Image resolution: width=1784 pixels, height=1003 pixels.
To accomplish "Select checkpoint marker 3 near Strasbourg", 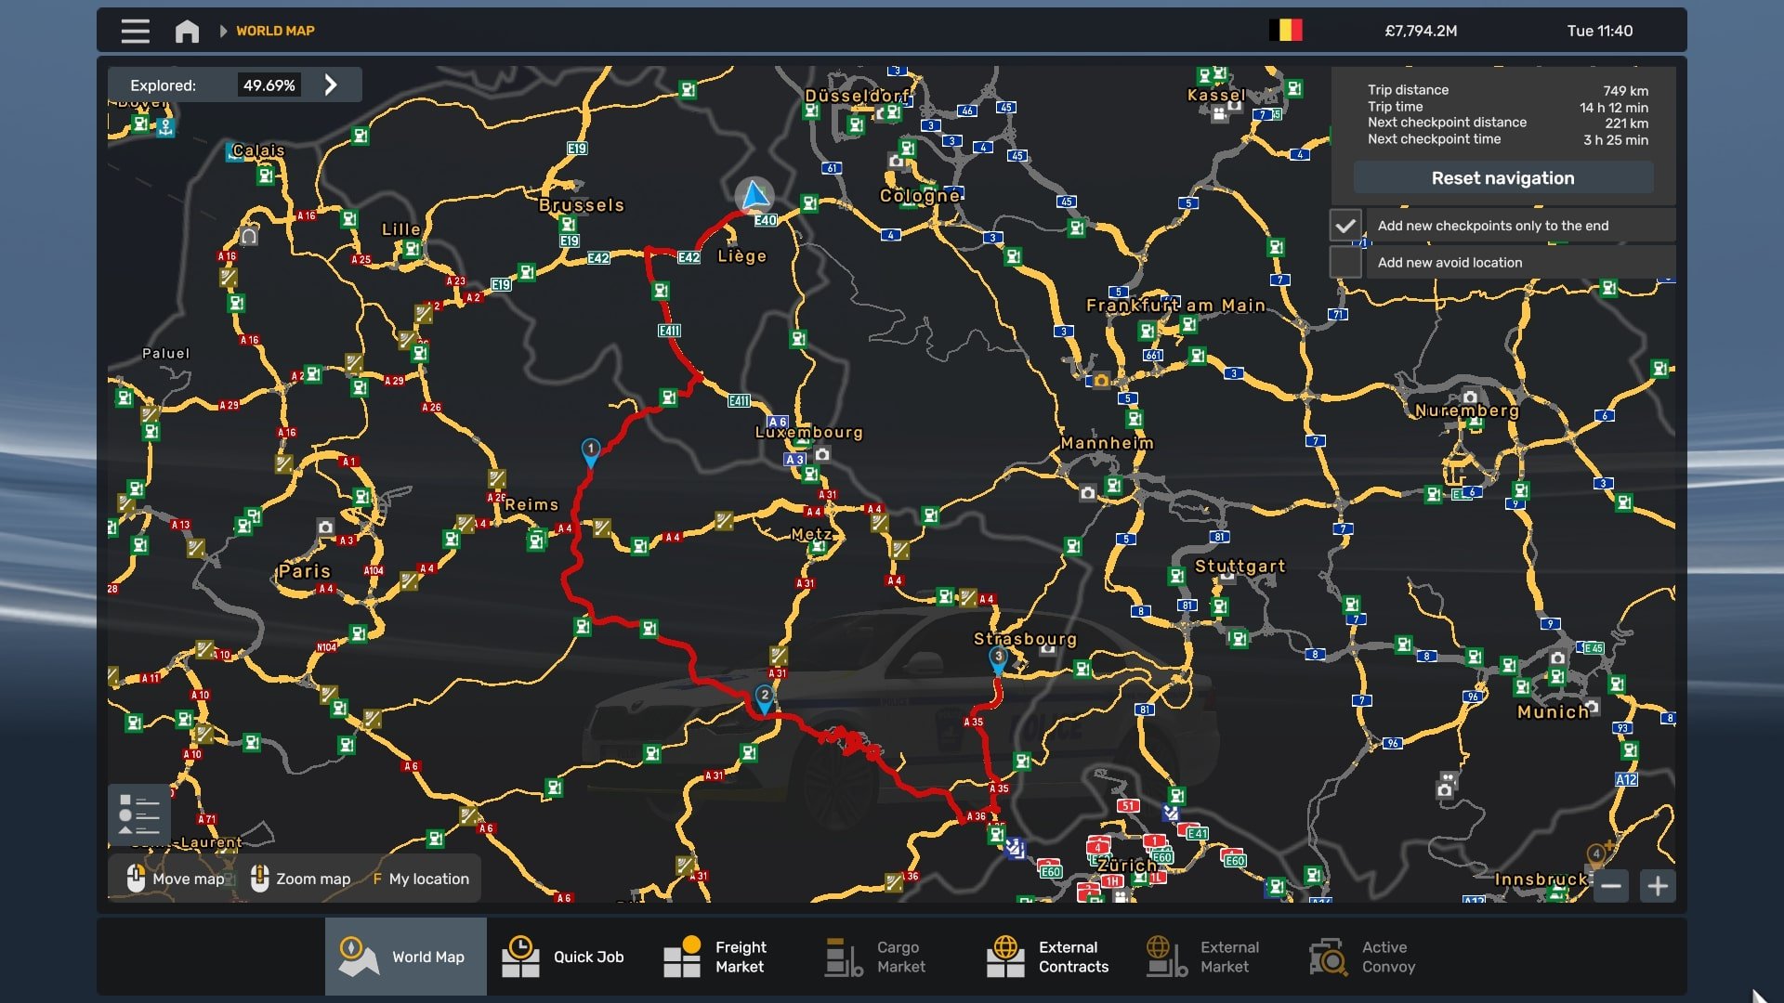I will 998,658.
